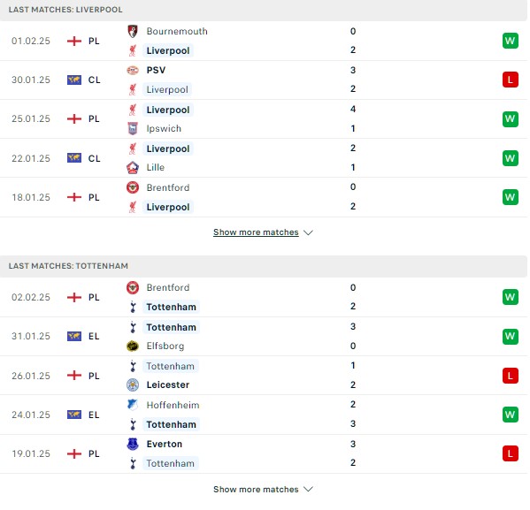This screenshot has height=510, width=530.
Task: Expand more Liverpool matches
Action: point(256,232)
